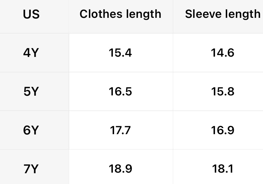
Task: Select the 7Y size cell
Action: click(x=31, y=169)
